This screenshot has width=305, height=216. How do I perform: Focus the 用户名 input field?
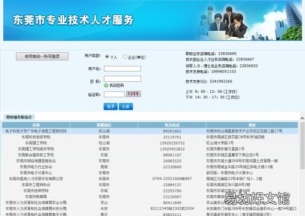[122, 69]
